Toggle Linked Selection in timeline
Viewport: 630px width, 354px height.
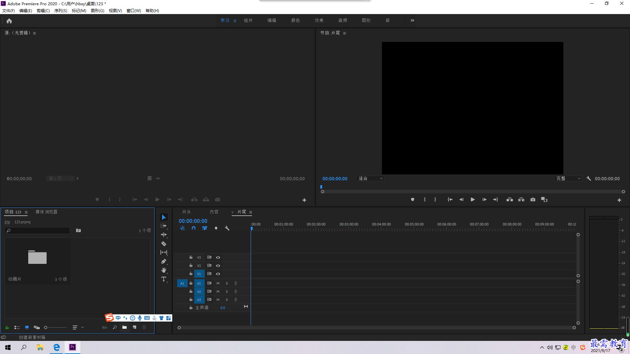click(205, 228)
